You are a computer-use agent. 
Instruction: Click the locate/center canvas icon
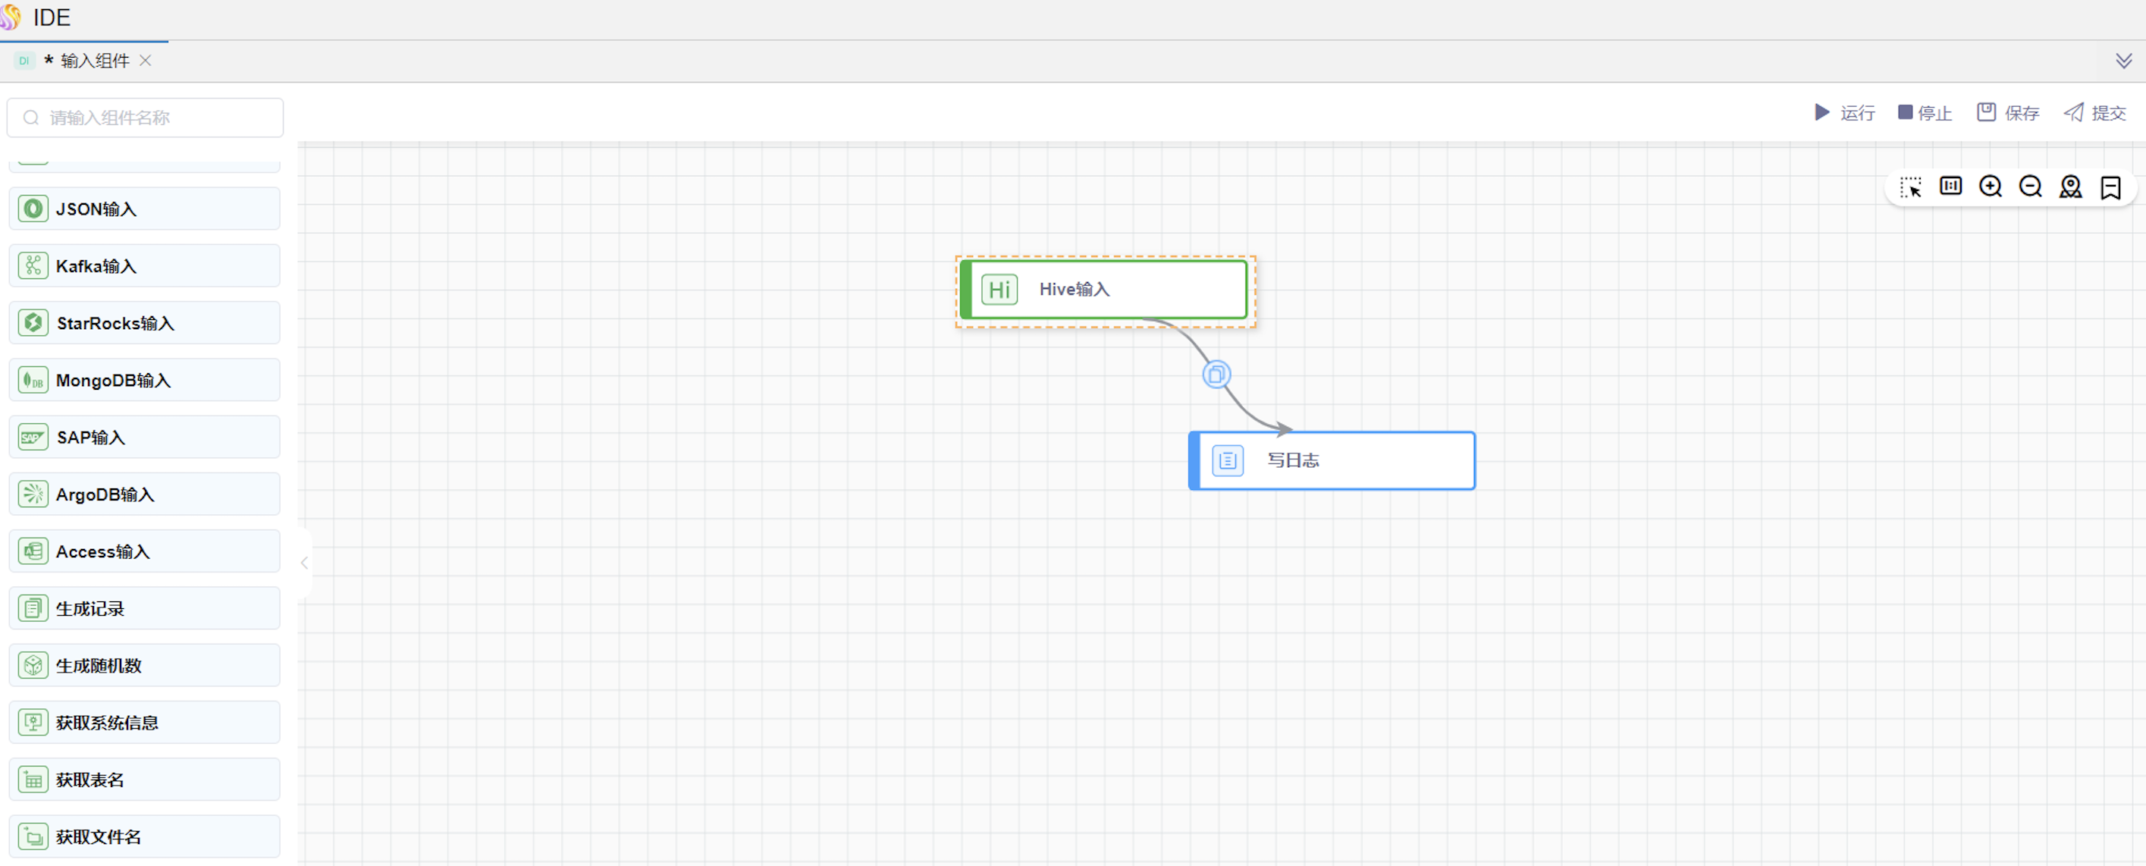coord(2070,187)
